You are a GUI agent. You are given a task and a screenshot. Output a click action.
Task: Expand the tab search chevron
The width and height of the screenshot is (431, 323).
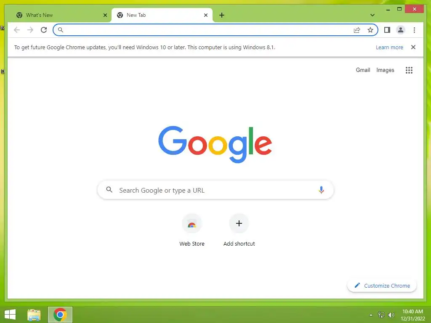coord(372,15)
